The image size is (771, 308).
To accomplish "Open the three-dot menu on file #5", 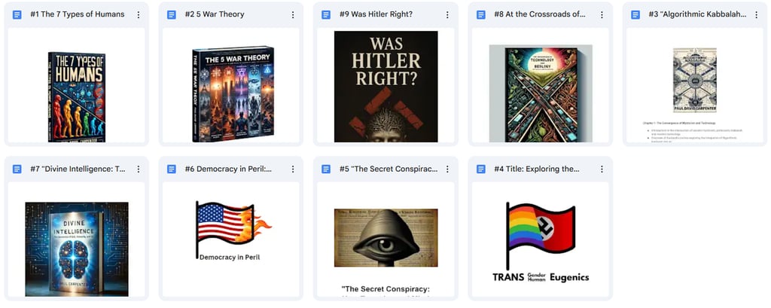I will [447, 169].
